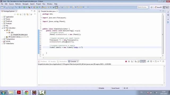Screen dimensions: 170x95
Task: Open Package Explorer view menu arrow
Action: (x=35, y=14)
